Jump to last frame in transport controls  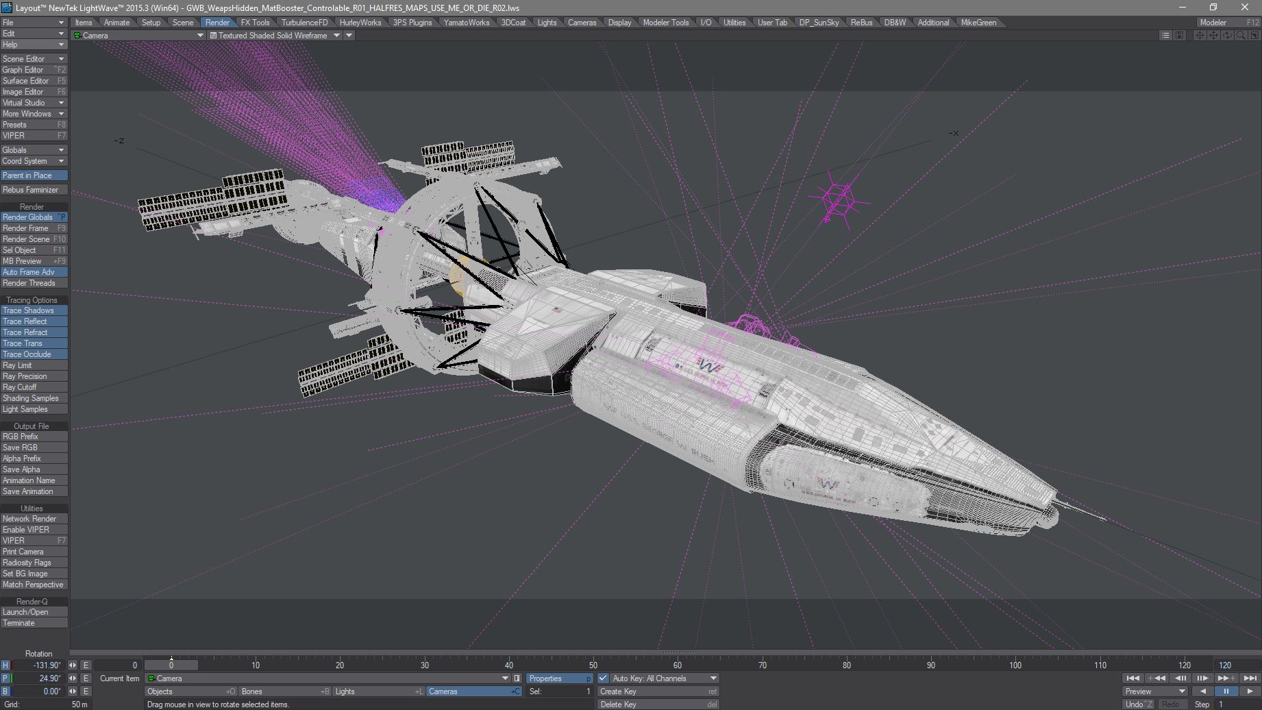pyautogui.click(x=1250, y=678)
